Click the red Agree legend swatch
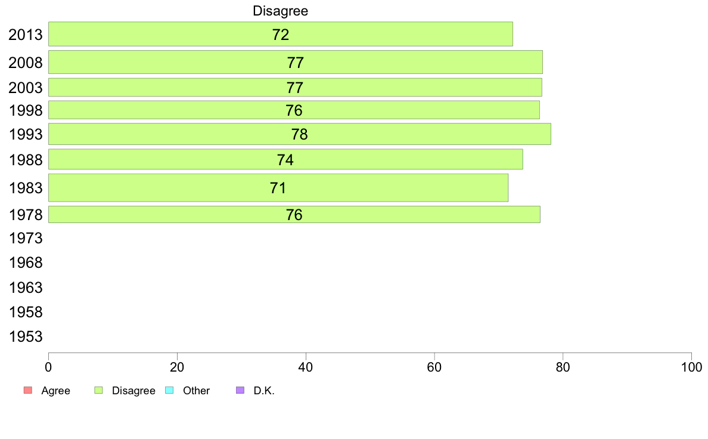The image size is (708, 439). (28, 390)
